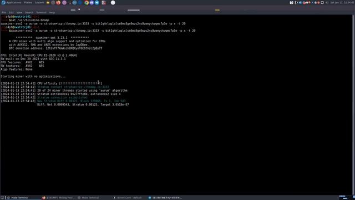Switch to BITNET-IO VIETN Telegram window
The image size is (355, 200).
point(165,198)
